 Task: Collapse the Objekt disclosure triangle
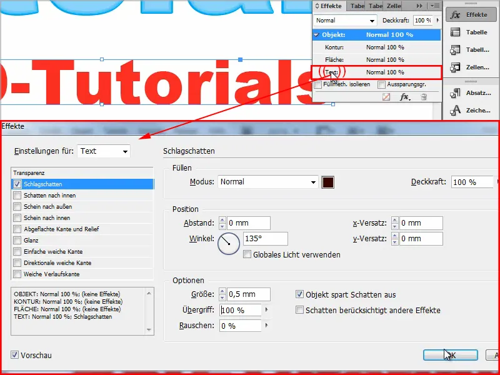316,35
